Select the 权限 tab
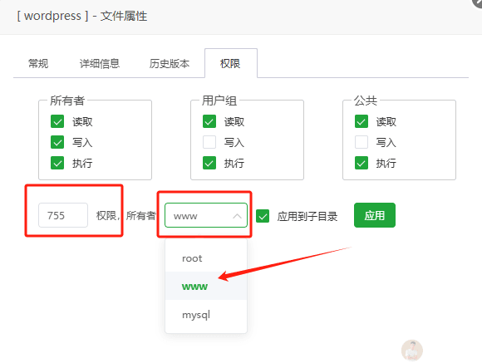 click(230, 64)
